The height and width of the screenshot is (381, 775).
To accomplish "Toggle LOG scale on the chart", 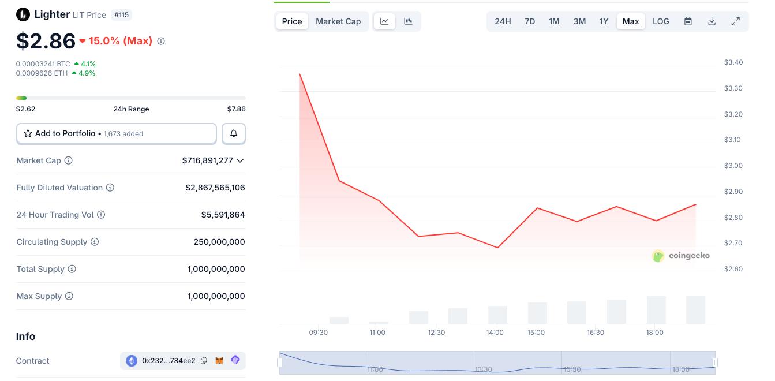I will [661, 21].
